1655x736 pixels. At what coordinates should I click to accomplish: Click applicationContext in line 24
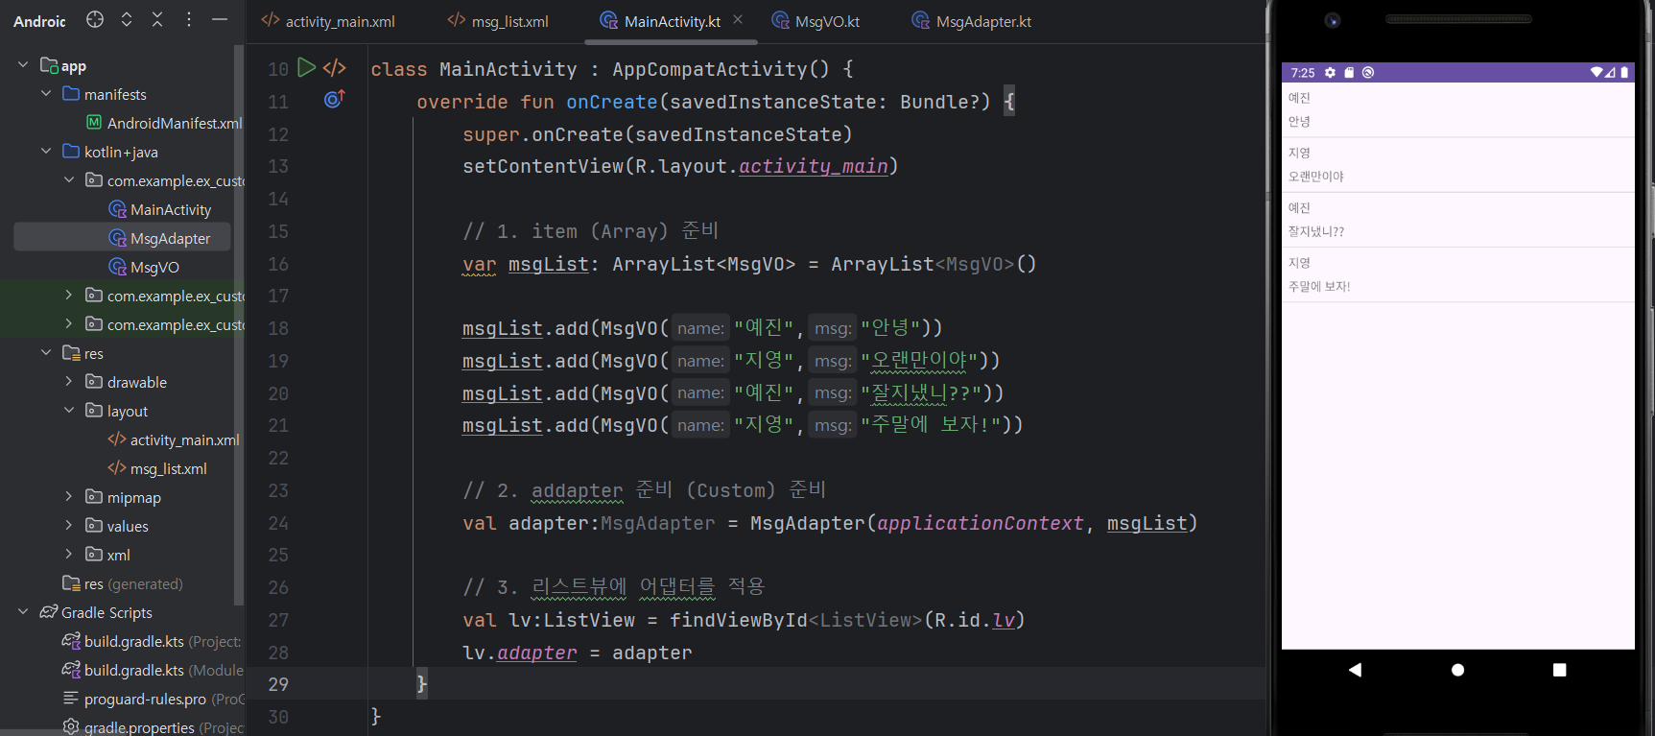(980, 523)
